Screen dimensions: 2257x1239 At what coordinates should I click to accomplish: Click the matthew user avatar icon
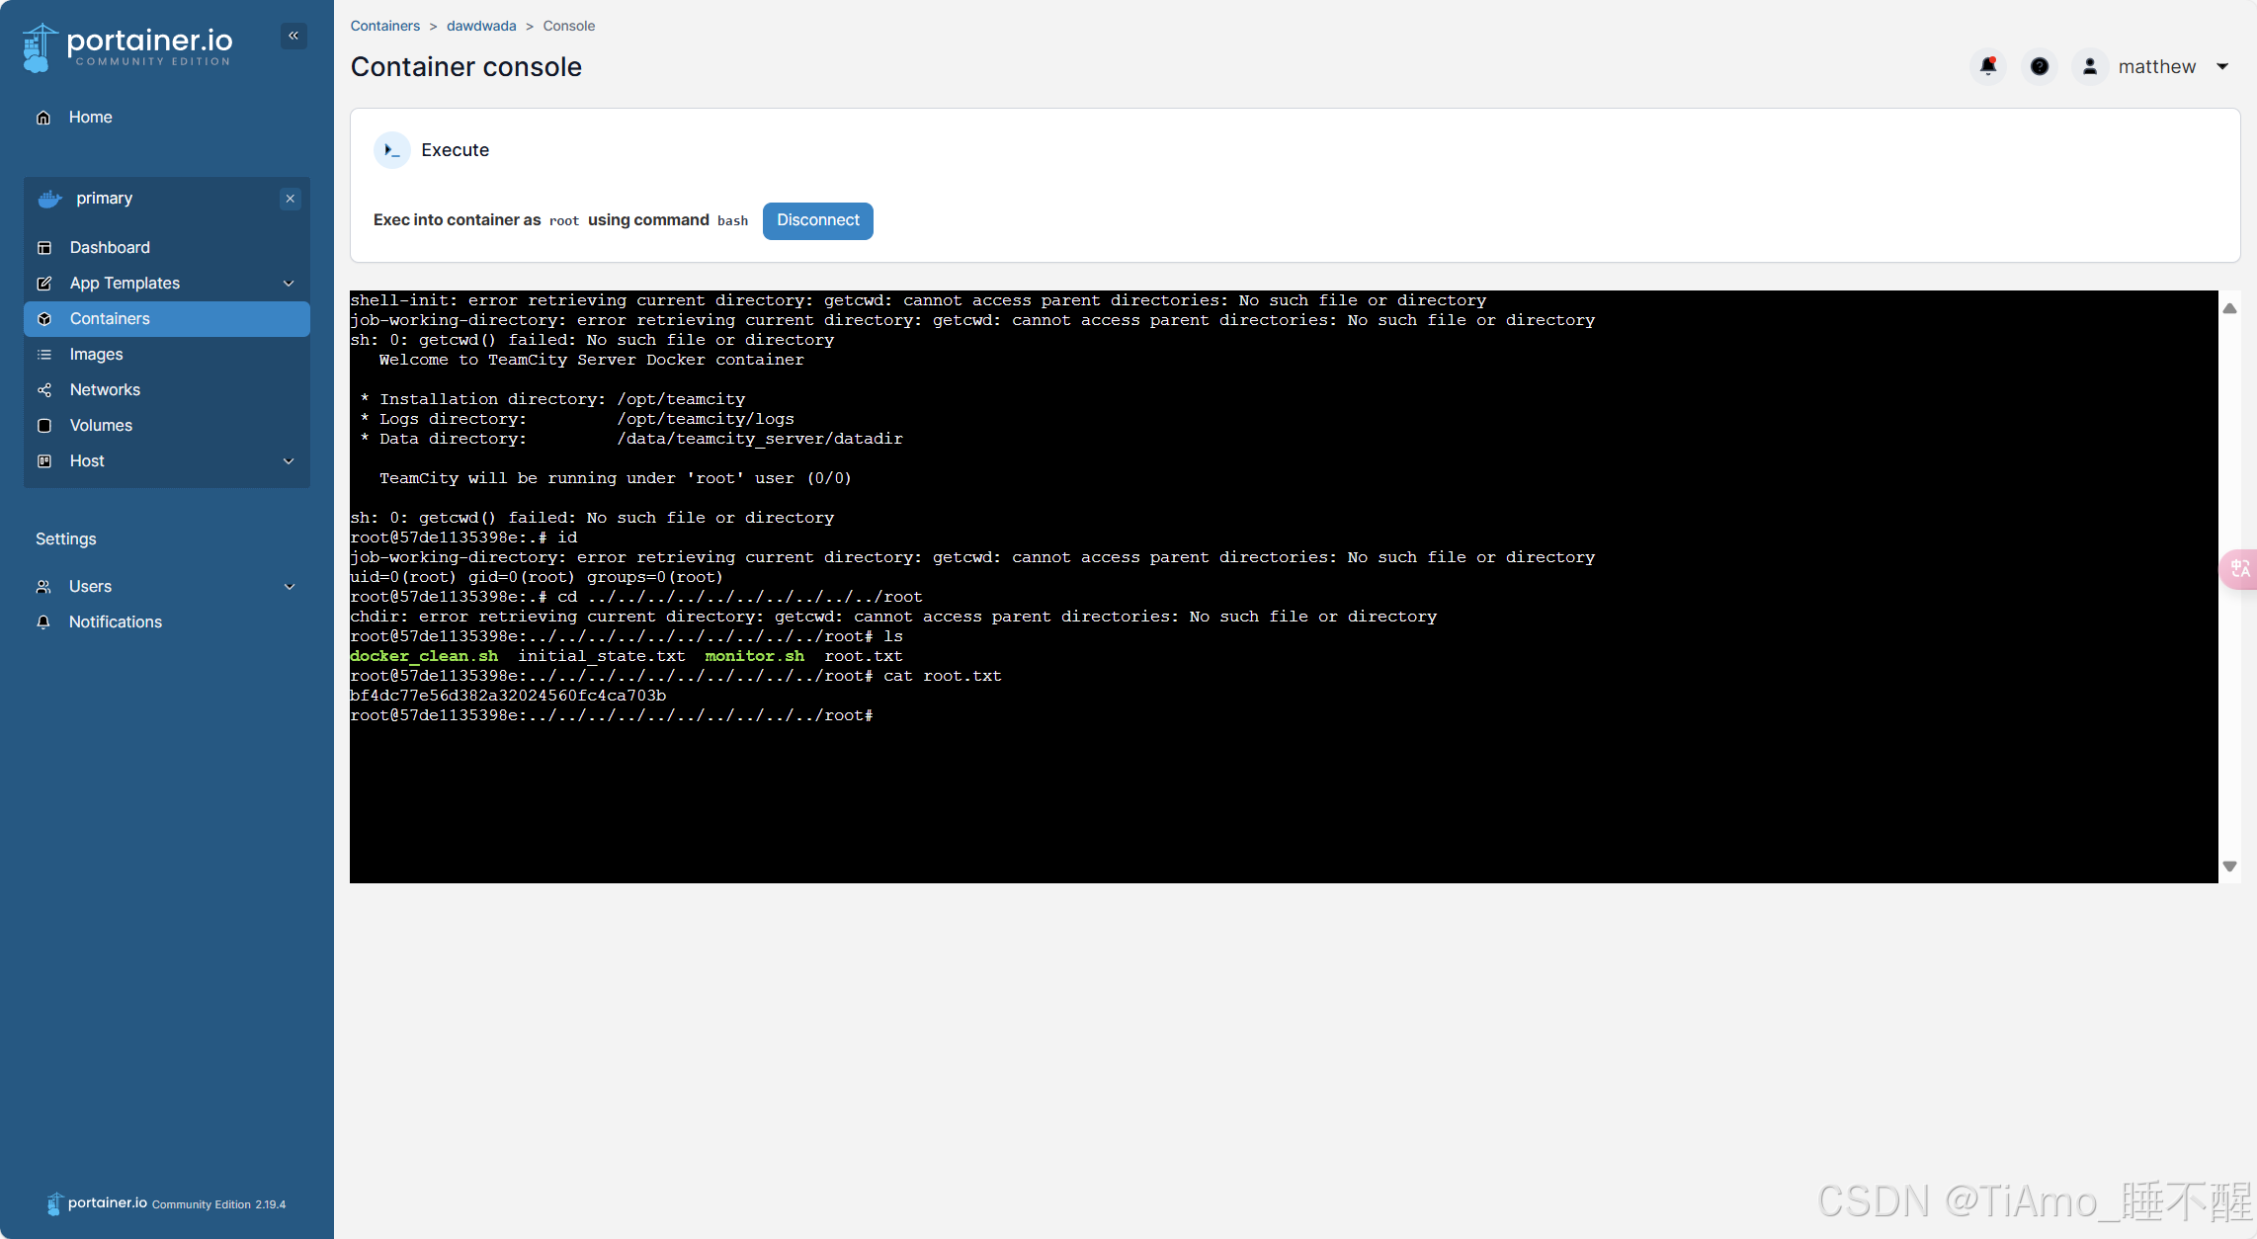click(x=2090, y=67)
